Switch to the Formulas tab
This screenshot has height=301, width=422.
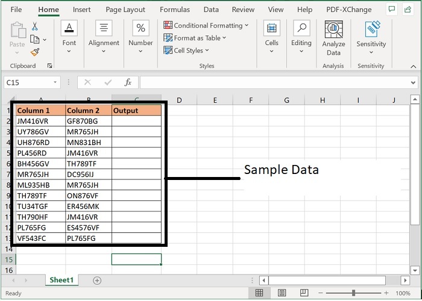coord(175,10)
